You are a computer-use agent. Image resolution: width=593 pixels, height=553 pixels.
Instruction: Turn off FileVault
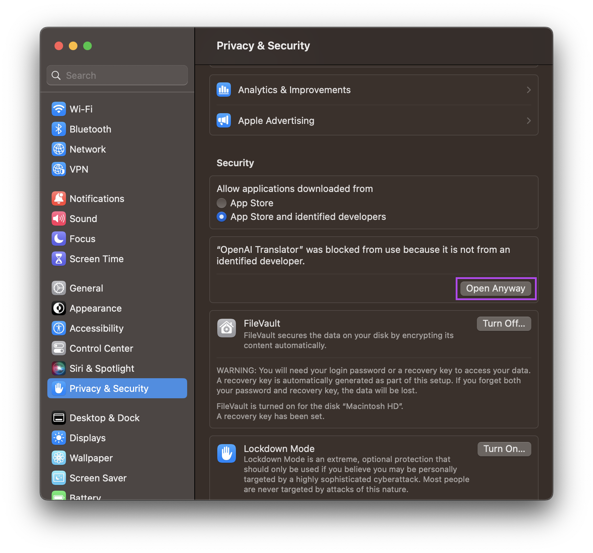point(503,324)
